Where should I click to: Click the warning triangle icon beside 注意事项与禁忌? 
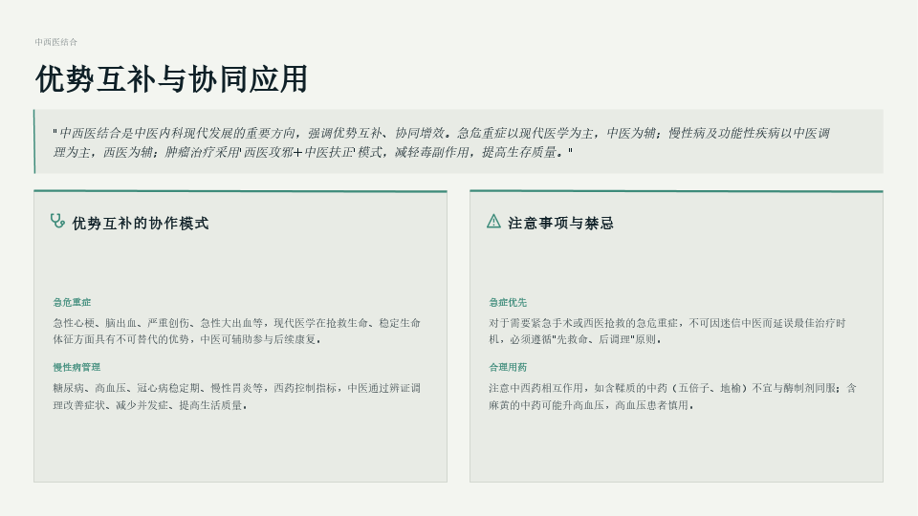pyautogui.click(x=493, y=221)
